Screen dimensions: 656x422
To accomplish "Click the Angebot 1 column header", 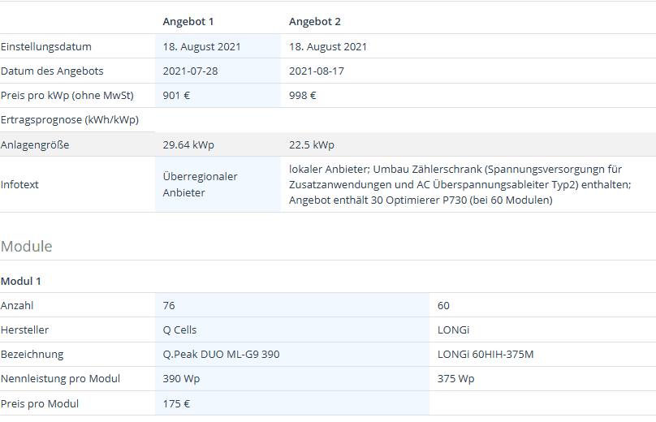I will 188,21.
